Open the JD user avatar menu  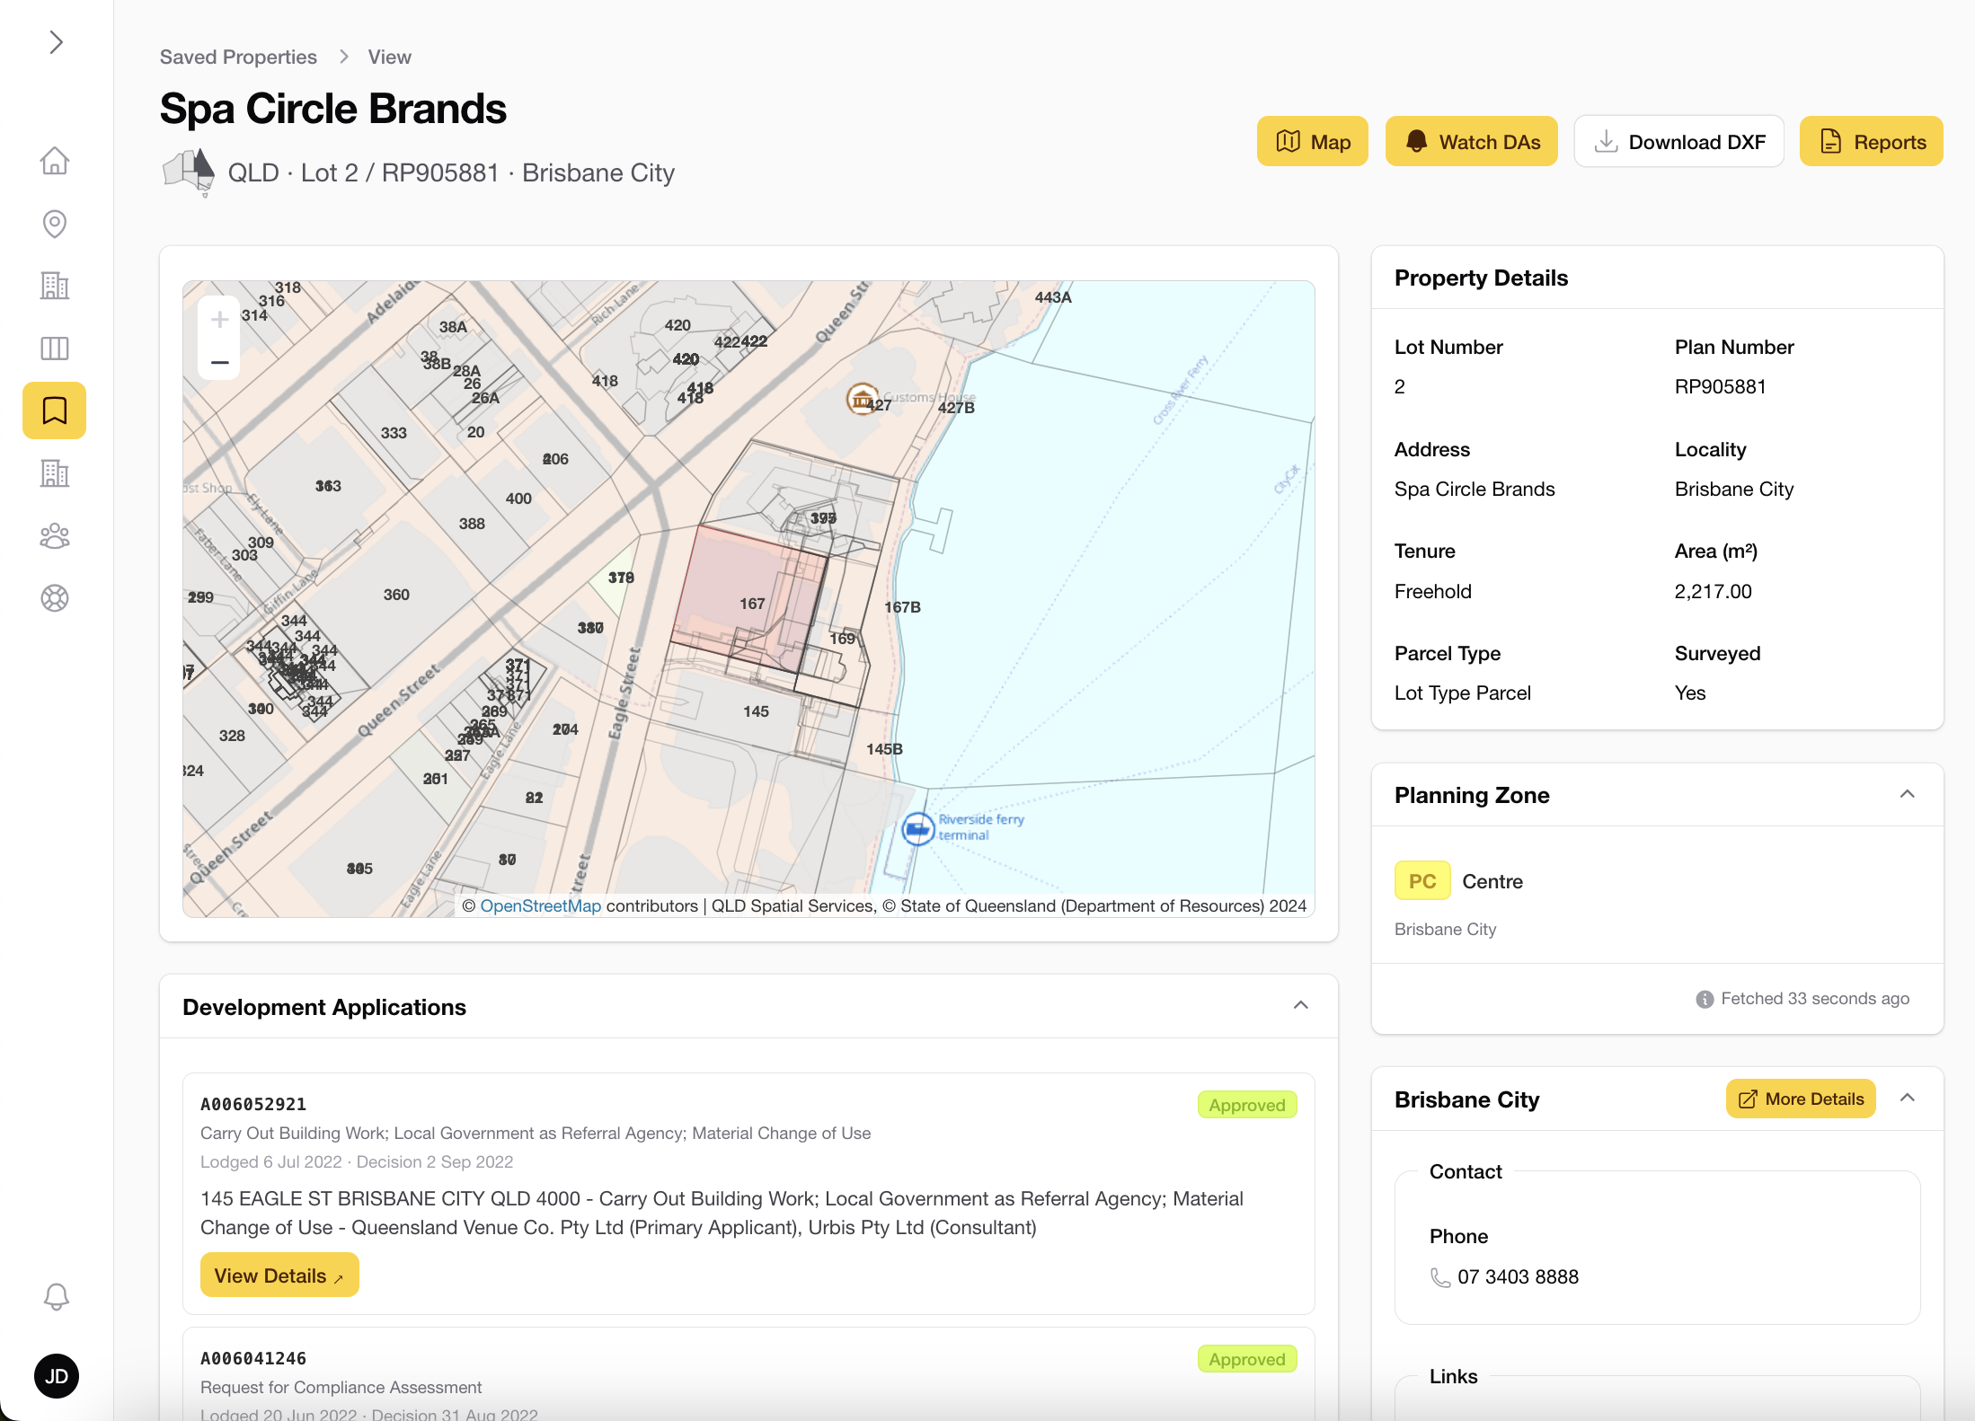pos(56,1375)
